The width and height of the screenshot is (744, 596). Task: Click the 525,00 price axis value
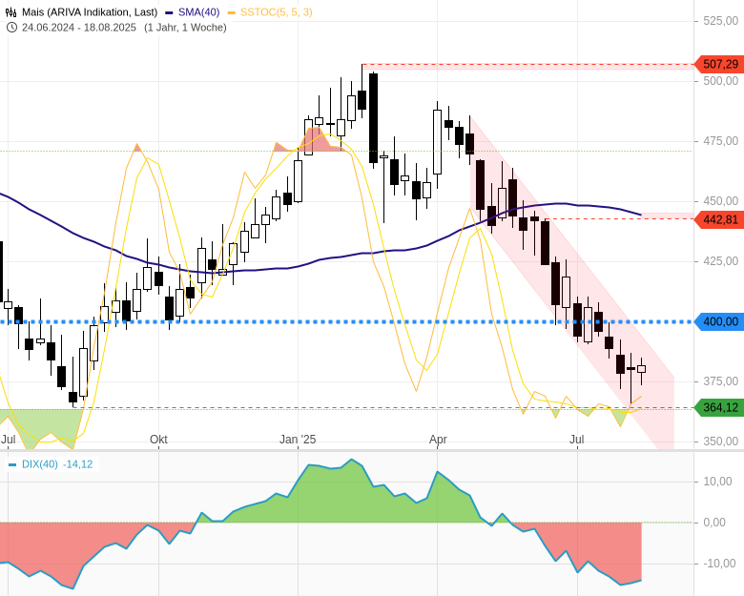pos(721,21)
